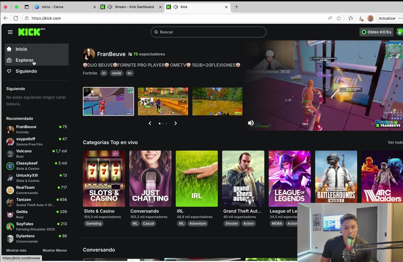Click the Buscar search field
The image size is (403, 262).
pyautogui.click(x=208, y=32)
